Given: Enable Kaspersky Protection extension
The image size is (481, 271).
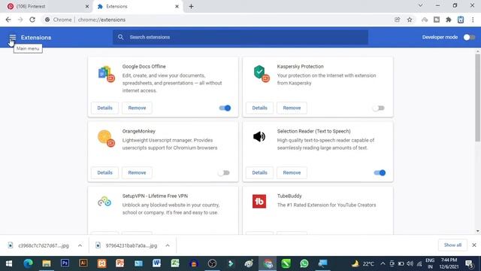Looking at the screenshot, I should (x=379, y=108).
